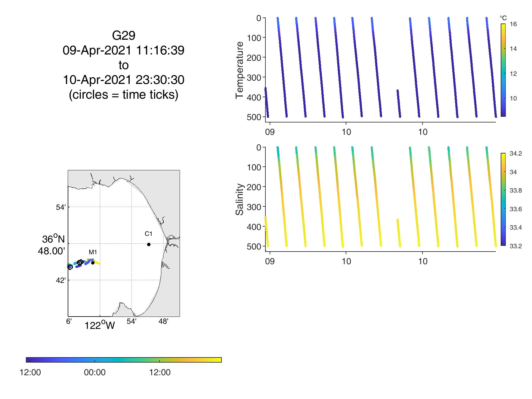Click the G29 glider title text
The height and width of the screenshot is (399, 532).
coord(124,36)
